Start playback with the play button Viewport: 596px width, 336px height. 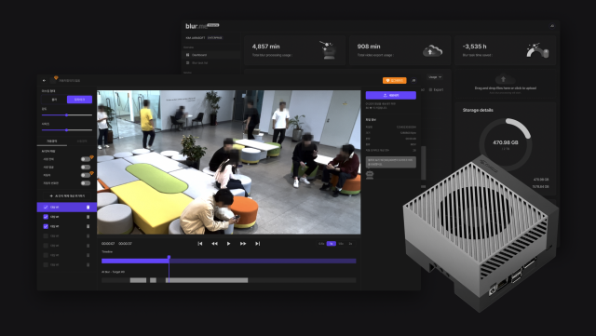228,244
